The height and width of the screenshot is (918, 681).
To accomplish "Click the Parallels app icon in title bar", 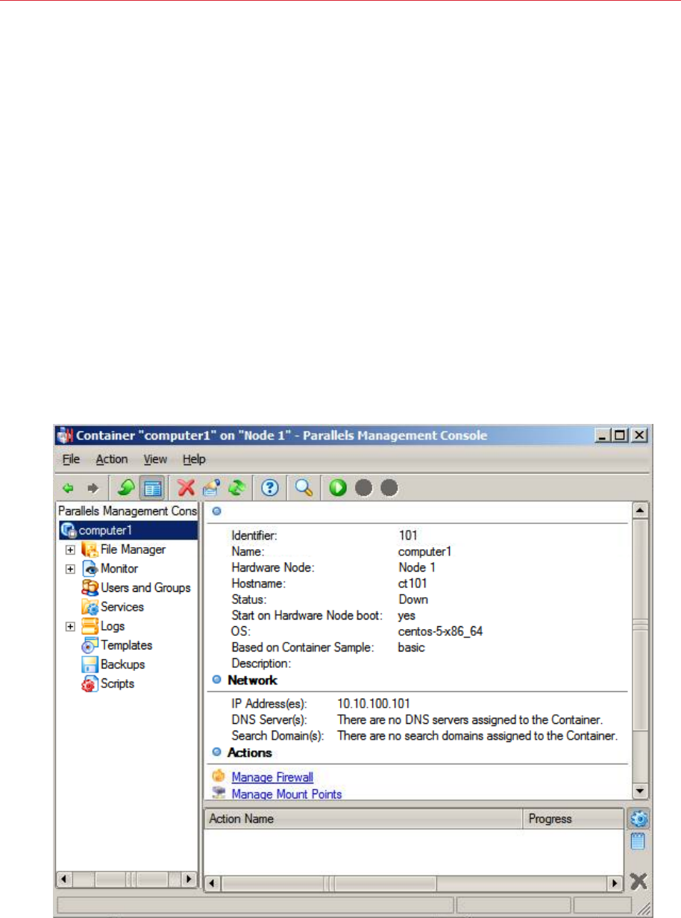I will pos(66,435).
